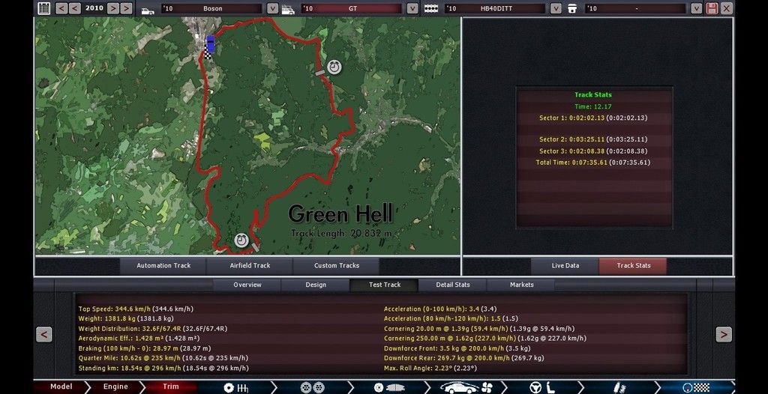Jump forward multiple years with last arrow
Viewport: 768px width, 394px height.
click(x=126, y=8)
